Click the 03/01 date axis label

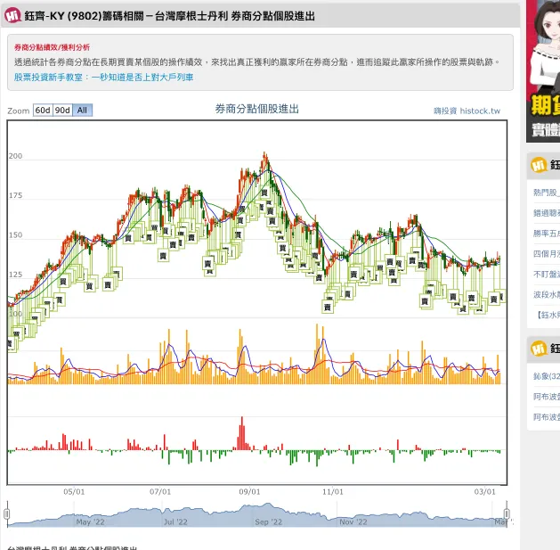484,492
